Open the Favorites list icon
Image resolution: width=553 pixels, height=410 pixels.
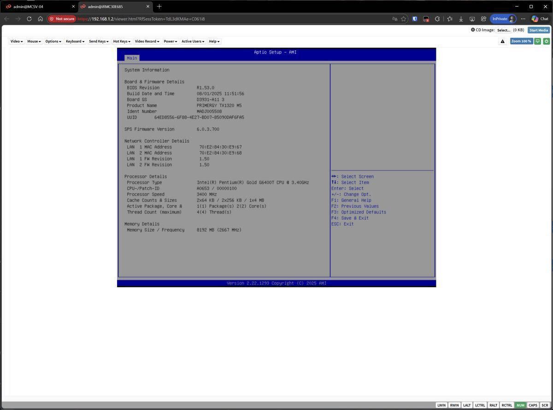point(449,19)
